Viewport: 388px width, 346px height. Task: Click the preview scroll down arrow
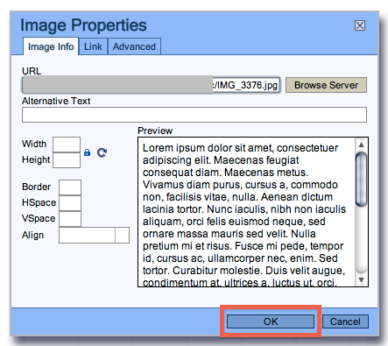[361, 280]
